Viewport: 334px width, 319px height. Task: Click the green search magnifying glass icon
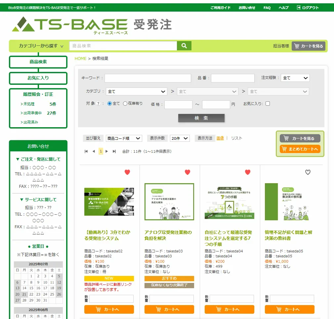(x=184, y=45)
